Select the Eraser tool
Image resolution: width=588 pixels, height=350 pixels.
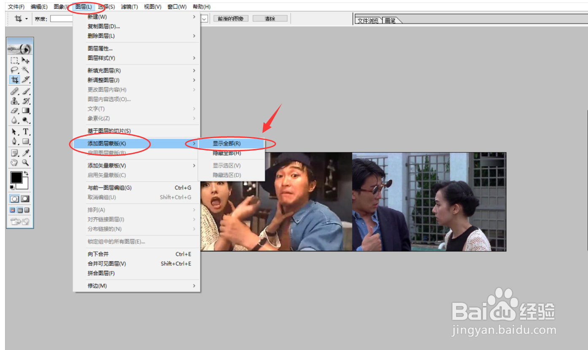(15, 110)
